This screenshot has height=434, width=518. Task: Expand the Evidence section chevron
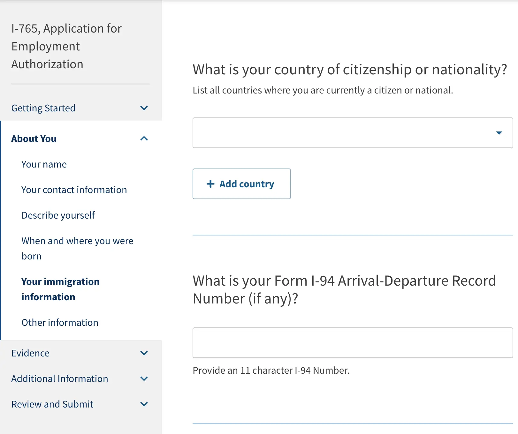click(144, 353)
